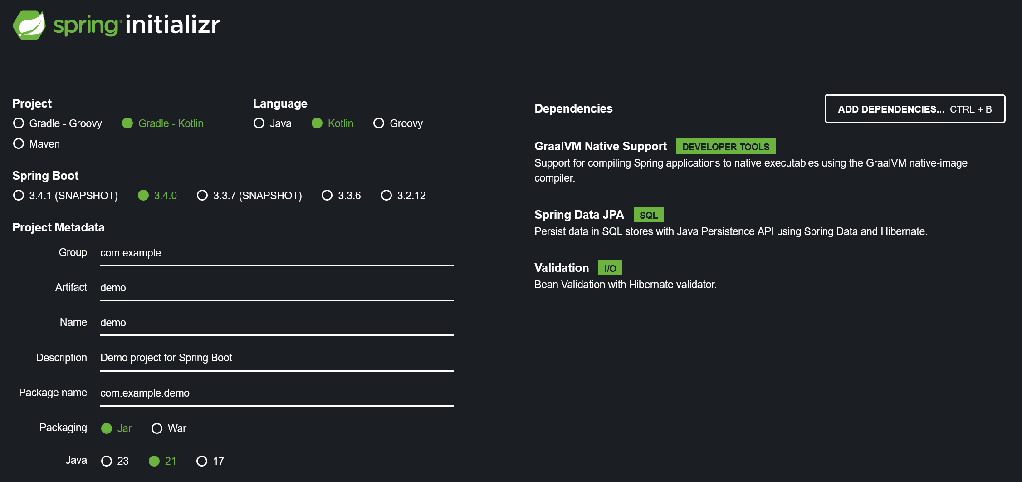
Task: Click the spring initializr title text
Action: [x=137, y=25]
